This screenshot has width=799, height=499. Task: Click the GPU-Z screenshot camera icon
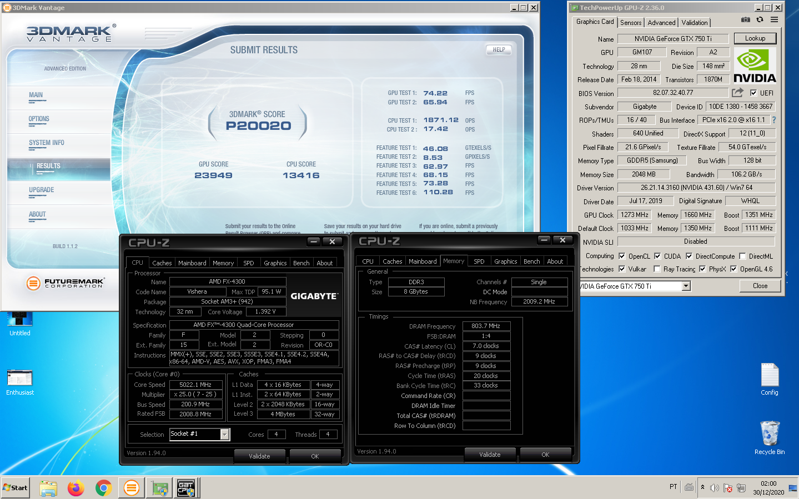pos(746,20)
